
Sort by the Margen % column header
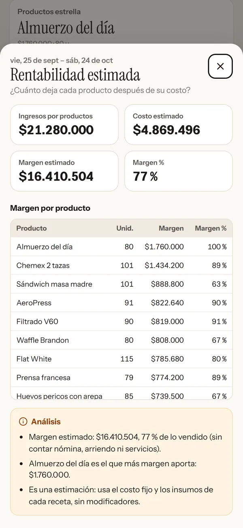point(211,228)
